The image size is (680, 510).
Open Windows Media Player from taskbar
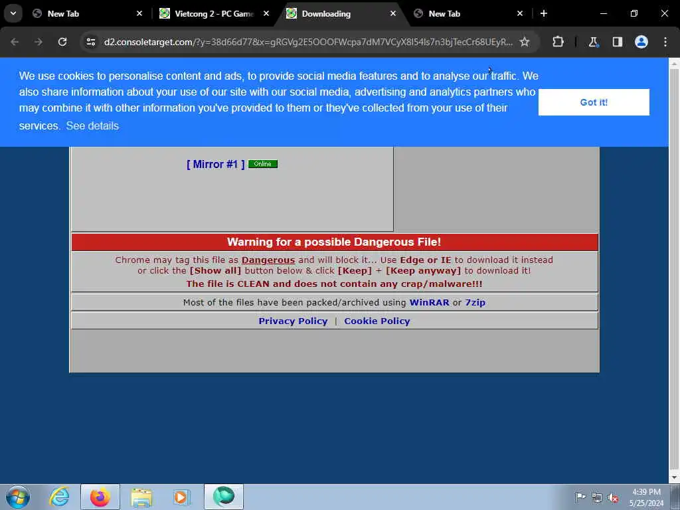tap(181, 497)
